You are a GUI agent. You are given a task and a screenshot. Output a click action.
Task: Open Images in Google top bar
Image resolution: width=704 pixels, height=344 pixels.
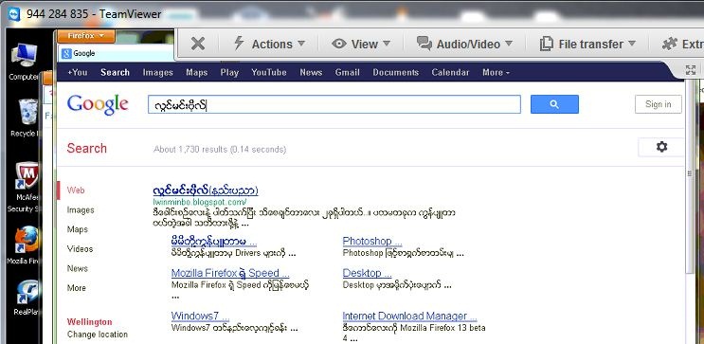point(157,72)
